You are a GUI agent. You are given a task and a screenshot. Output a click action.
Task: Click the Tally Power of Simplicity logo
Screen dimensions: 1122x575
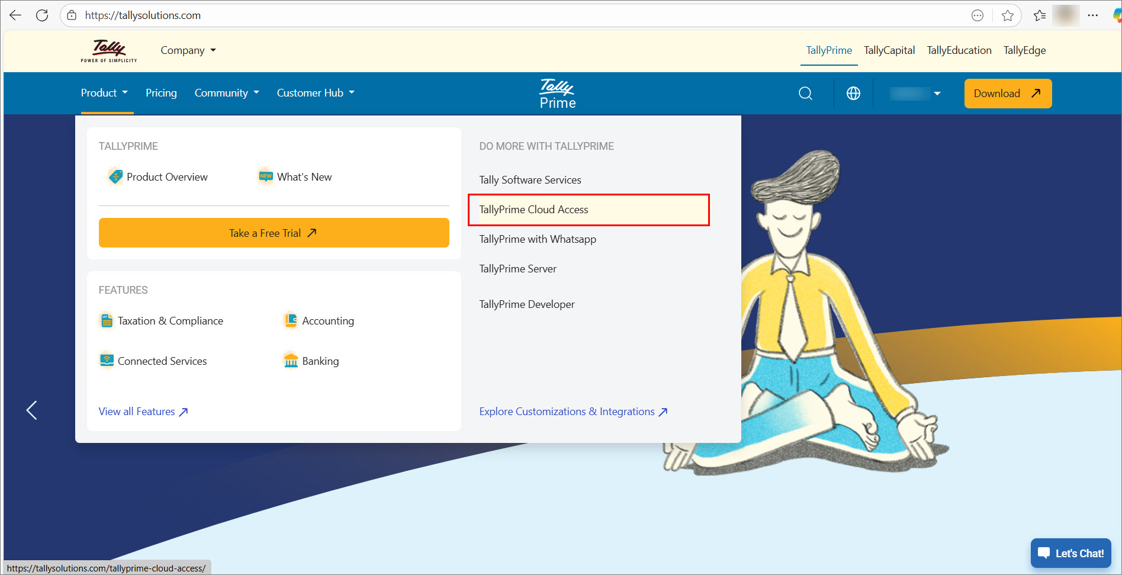[x=109, y=51]
